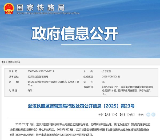Click the 分享 label
The width and height of the screenshot is (160, 140).
(141, 114)
